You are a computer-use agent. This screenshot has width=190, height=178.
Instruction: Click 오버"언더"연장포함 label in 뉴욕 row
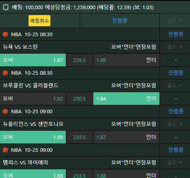134,47
